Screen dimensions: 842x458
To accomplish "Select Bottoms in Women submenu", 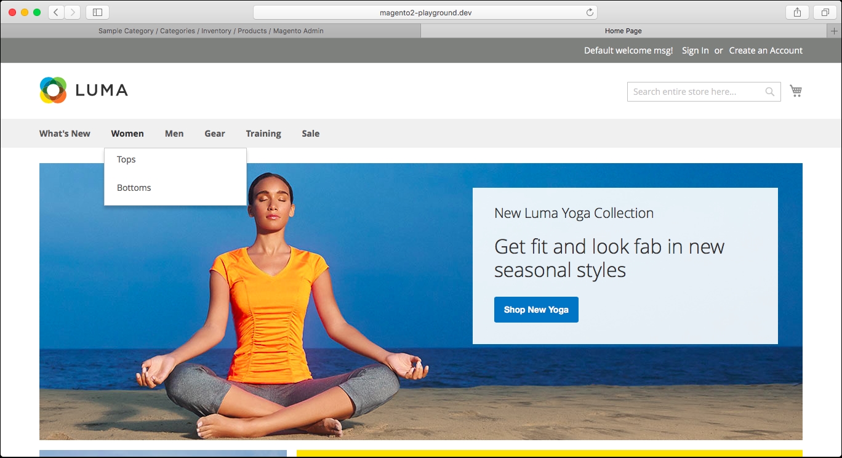I will [175, 188].
